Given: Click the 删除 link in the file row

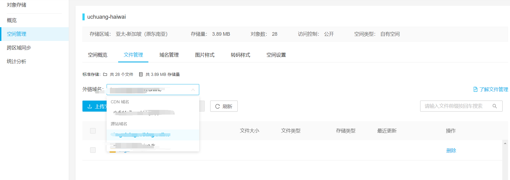Looking at the screenshot, I should click(451, 150).
